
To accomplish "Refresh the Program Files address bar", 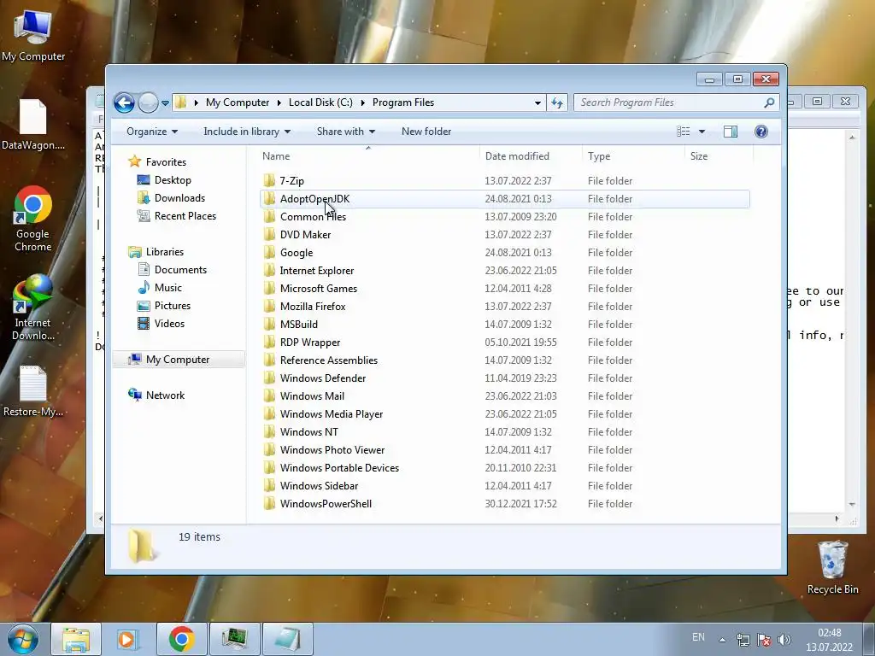I will [x=557, y=102].
